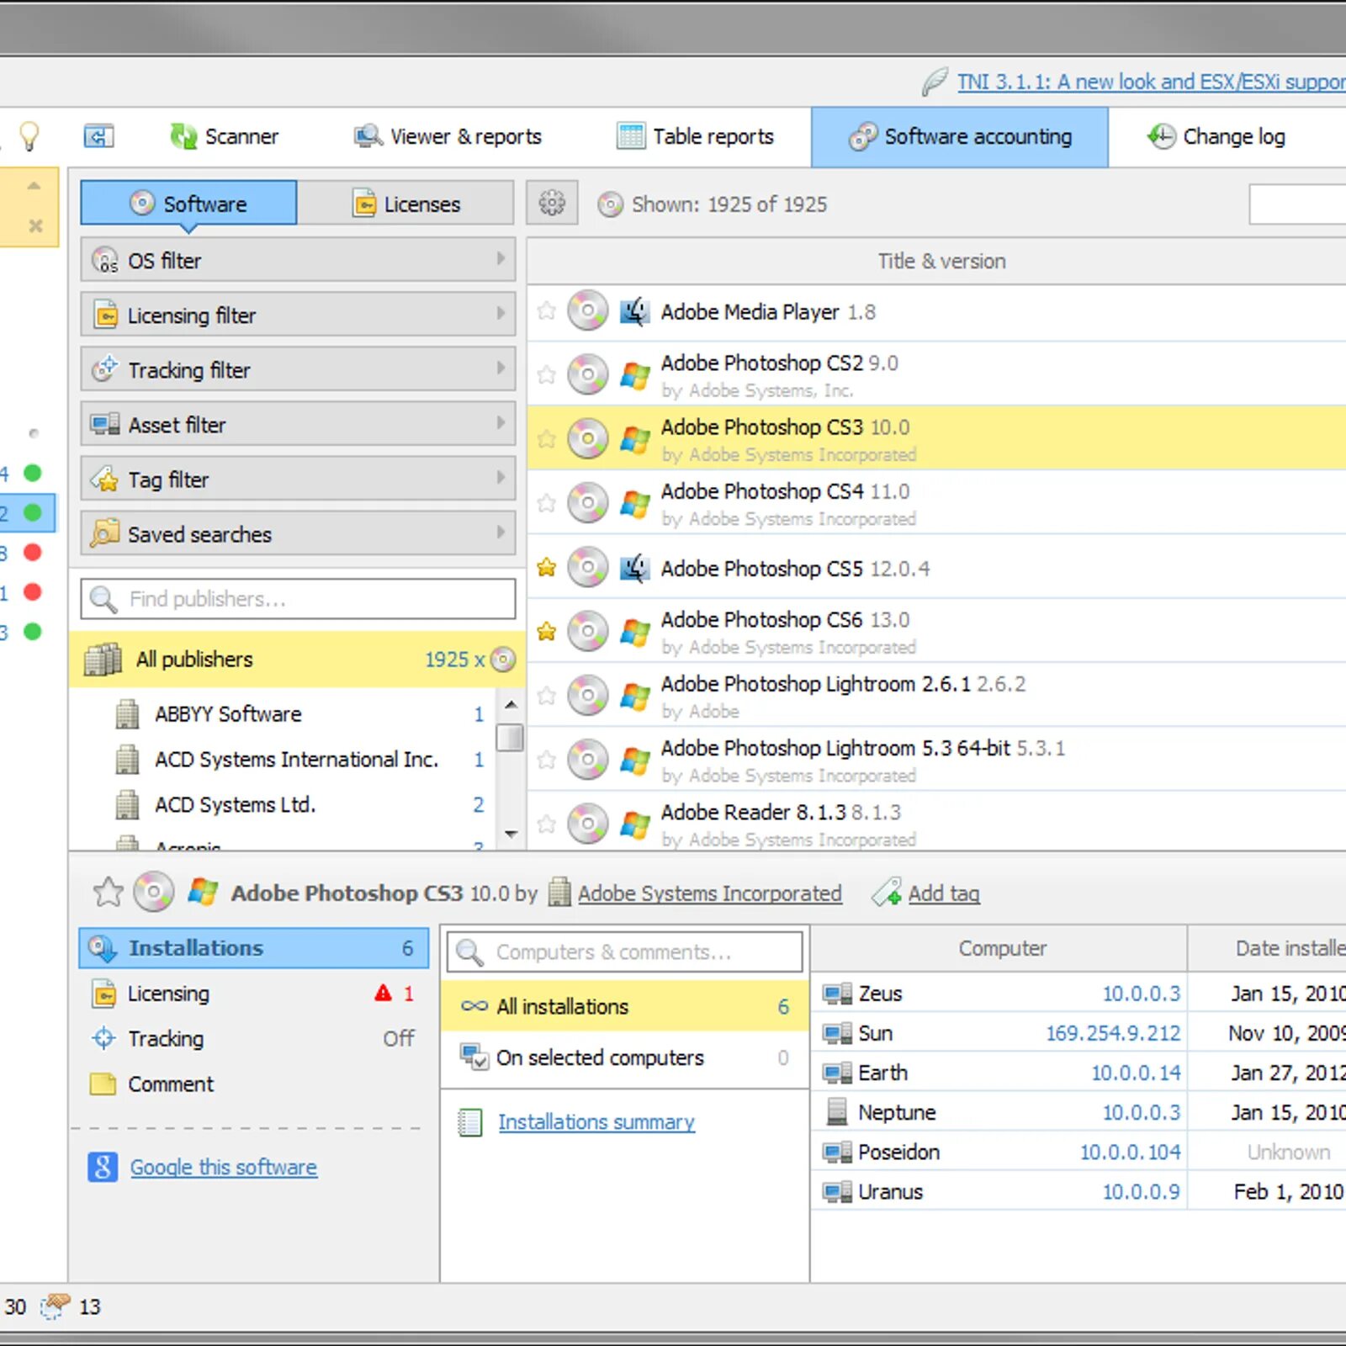Select the Software accounting tab
The image size is (1346, 1346).
(x=960, y=136)
